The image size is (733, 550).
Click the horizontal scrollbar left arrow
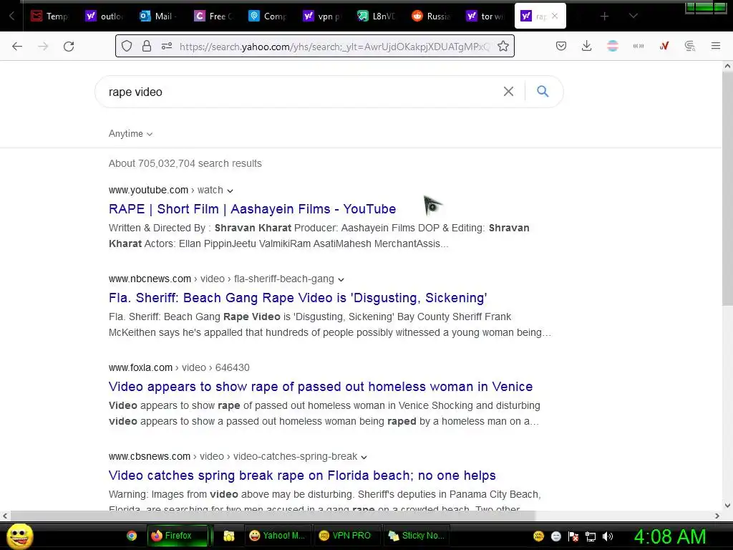5,516
